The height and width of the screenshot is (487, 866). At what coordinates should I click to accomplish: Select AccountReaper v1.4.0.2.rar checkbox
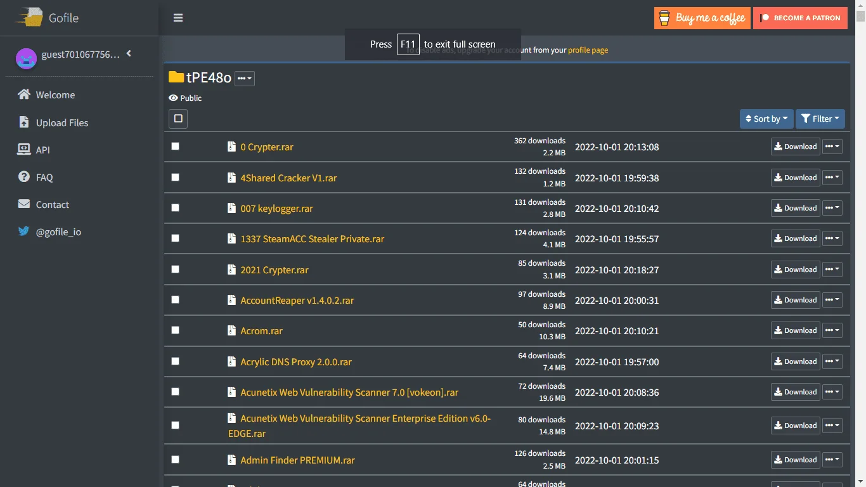point(176,299)
